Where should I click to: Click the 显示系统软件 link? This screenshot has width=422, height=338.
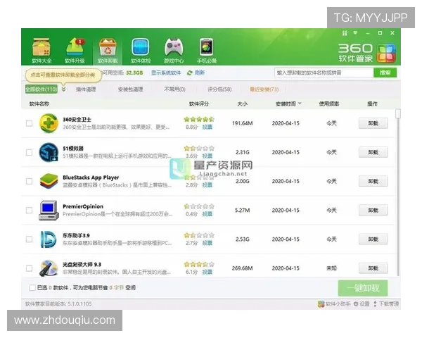[x=166, y=73]
